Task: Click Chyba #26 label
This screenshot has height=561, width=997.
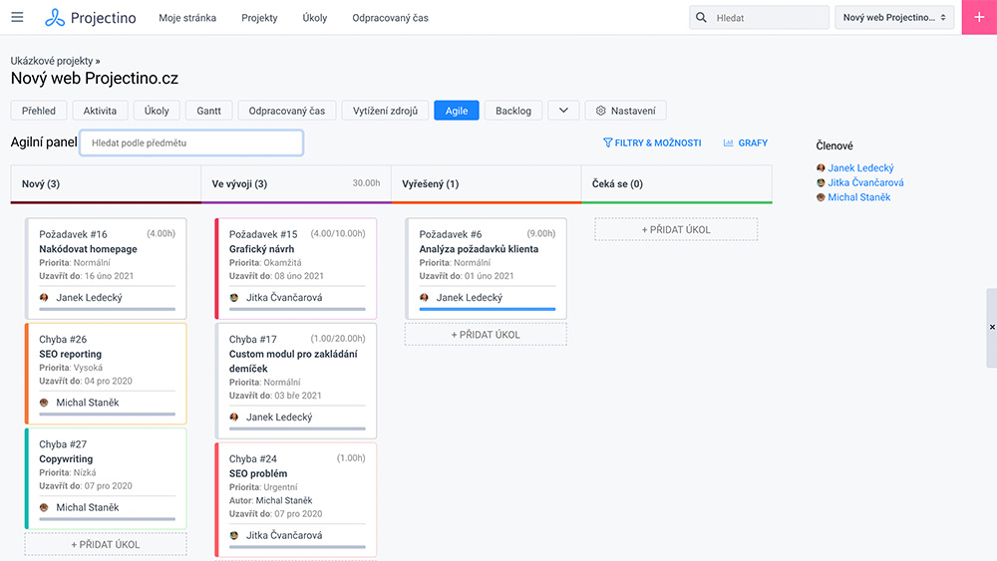Action: click(x=63, y=339)
